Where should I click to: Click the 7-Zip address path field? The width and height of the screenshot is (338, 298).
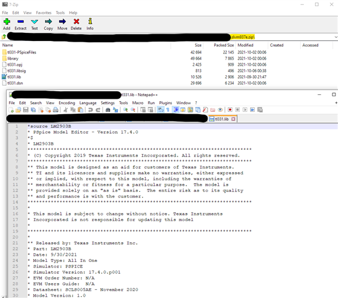(x=170, y=37)
